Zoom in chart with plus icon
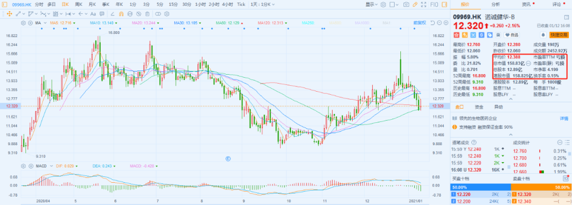Viewport: 572px width, 205px height. (446, 23)
